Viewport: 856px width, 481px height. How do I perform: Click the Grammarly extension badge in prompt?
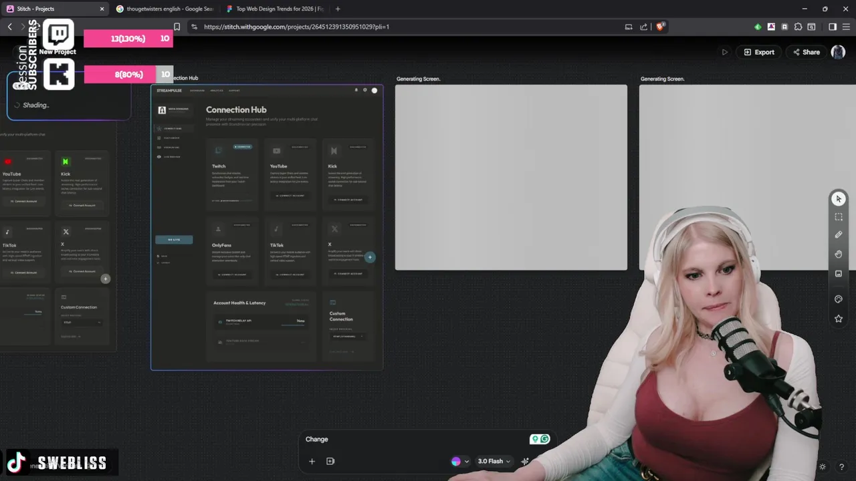pyautogui.click(x=540, y=439)
